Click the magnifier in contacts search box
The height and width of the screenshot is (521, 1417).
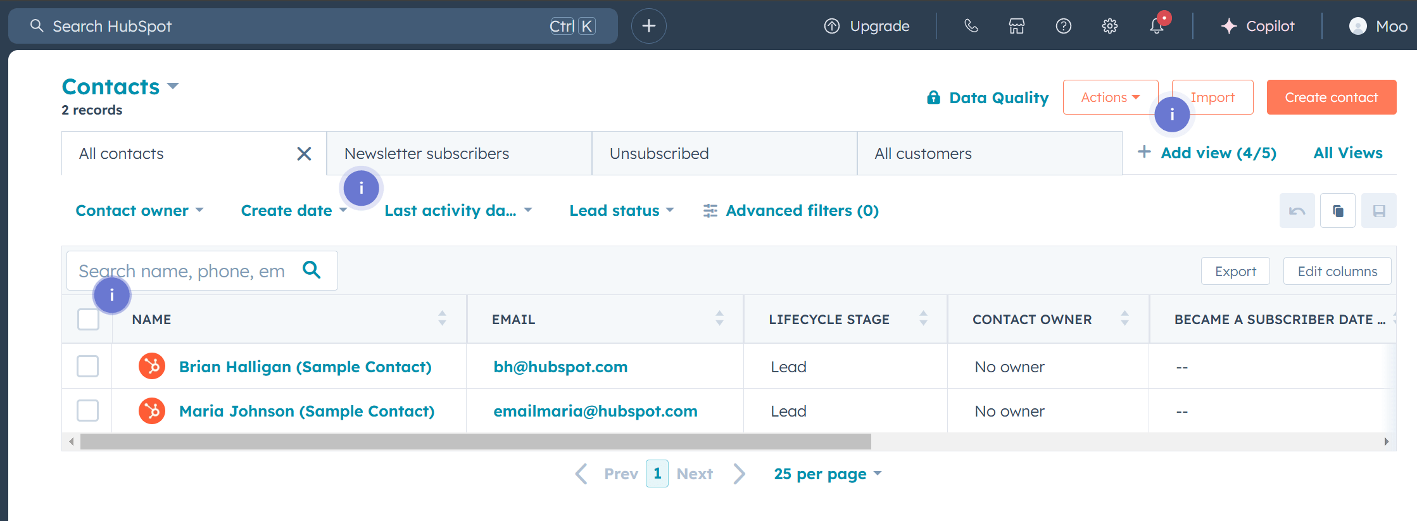(312, 270)
